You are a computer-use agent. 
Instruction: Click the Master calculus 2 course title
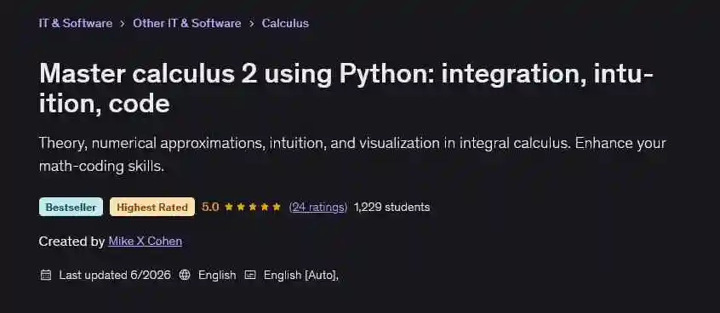coord(346,89)
